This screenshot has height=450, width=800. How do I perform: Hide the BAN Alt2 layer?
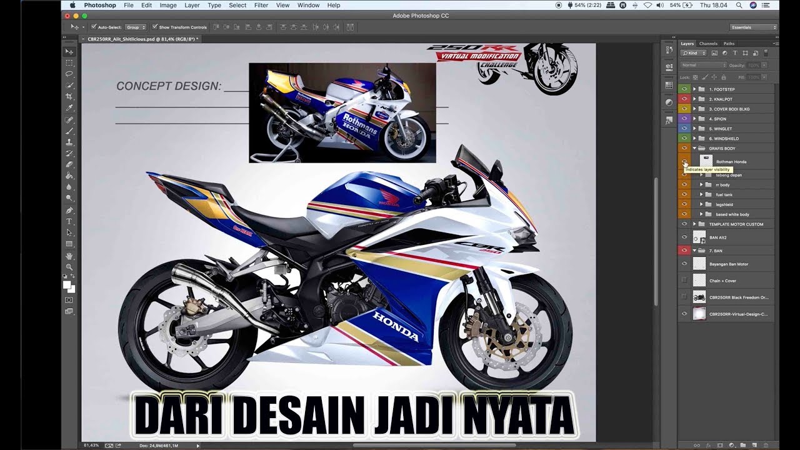click(684, 237)
